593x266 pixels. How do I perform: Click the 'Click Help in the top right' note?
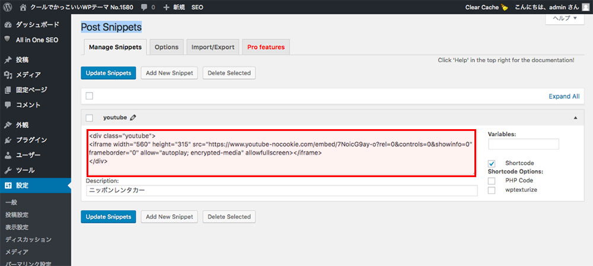point(506,60)
